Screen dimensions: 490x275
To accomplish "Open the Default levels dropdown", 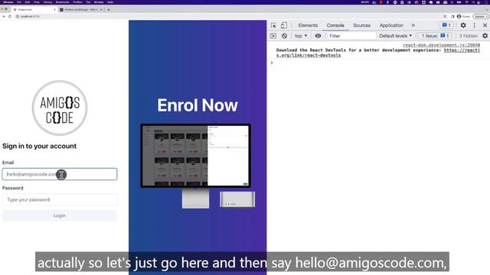I will 396,36.
